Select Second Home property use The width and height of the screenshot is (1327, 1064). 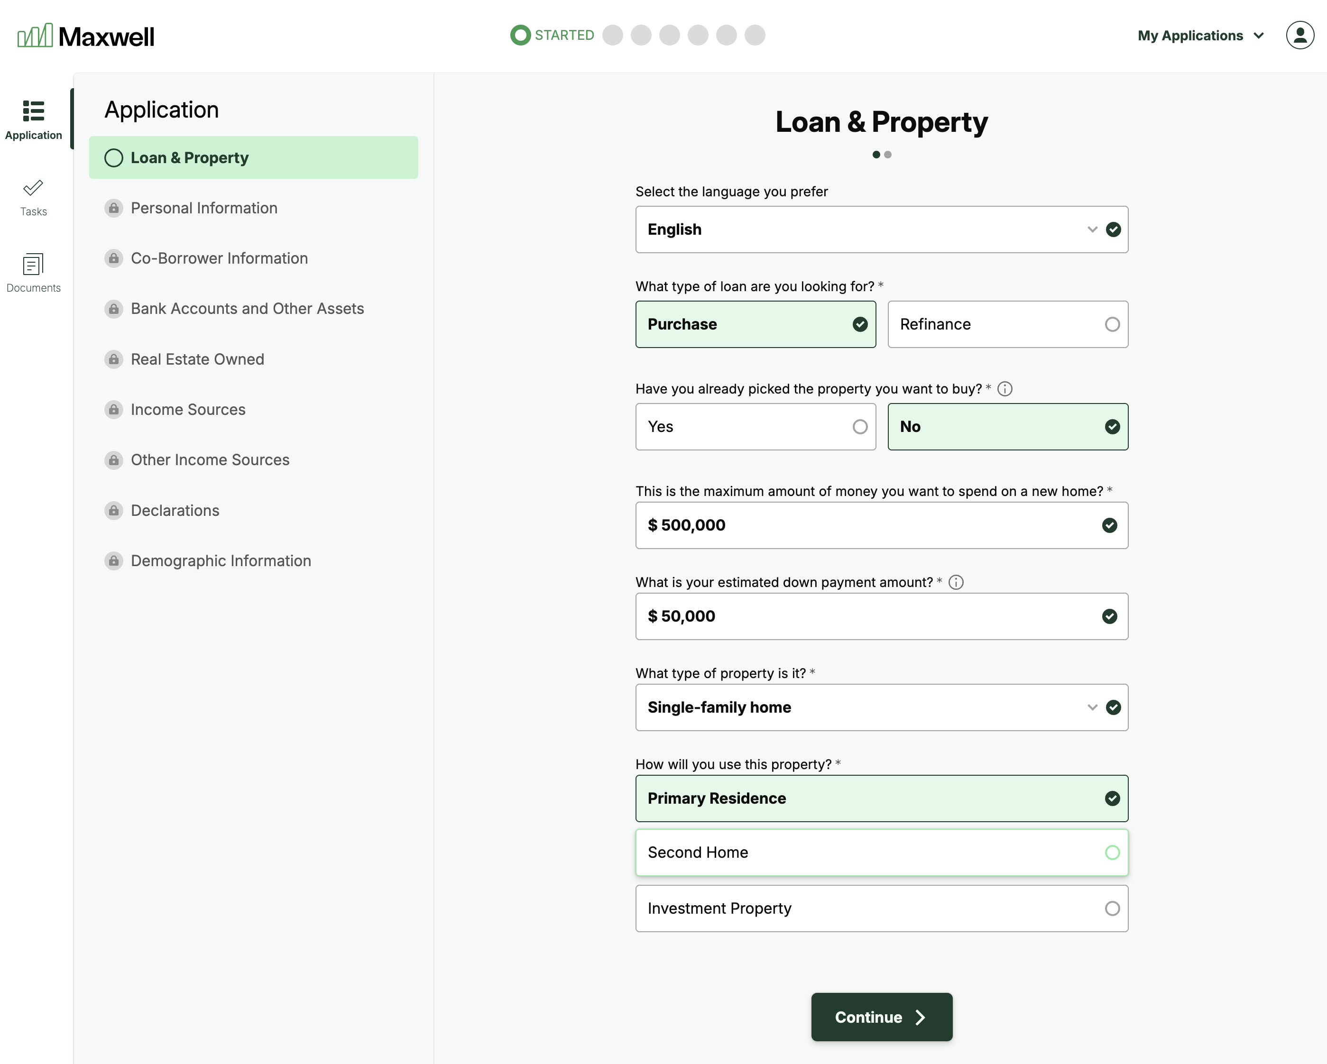pyautogui.click(x=881, y=853)
